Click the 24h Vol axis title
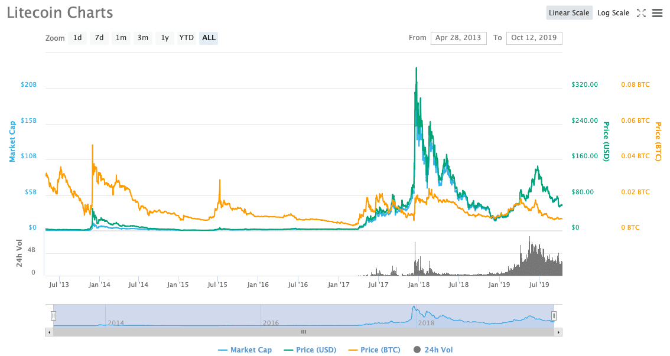 (19, 253)
